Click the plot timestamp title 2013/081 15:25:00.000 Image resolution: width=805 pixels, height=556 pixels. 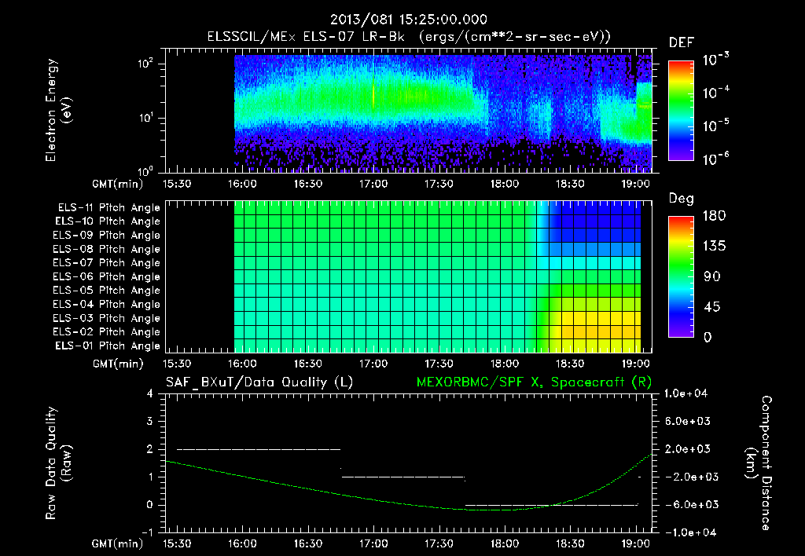tap(408, 20)
